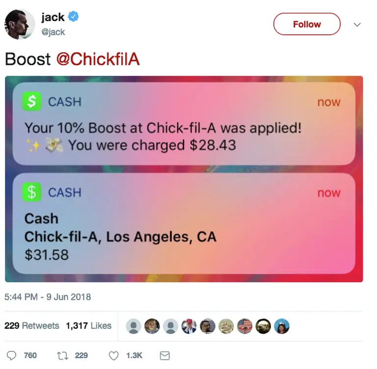View the 229 Retweets list
The width and height of the screenshot is (377, 369).
[x=32, y=326]
